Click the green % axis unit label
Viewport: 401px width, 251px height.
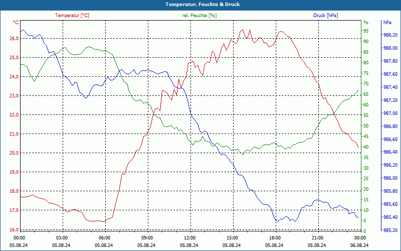(366, 23)
